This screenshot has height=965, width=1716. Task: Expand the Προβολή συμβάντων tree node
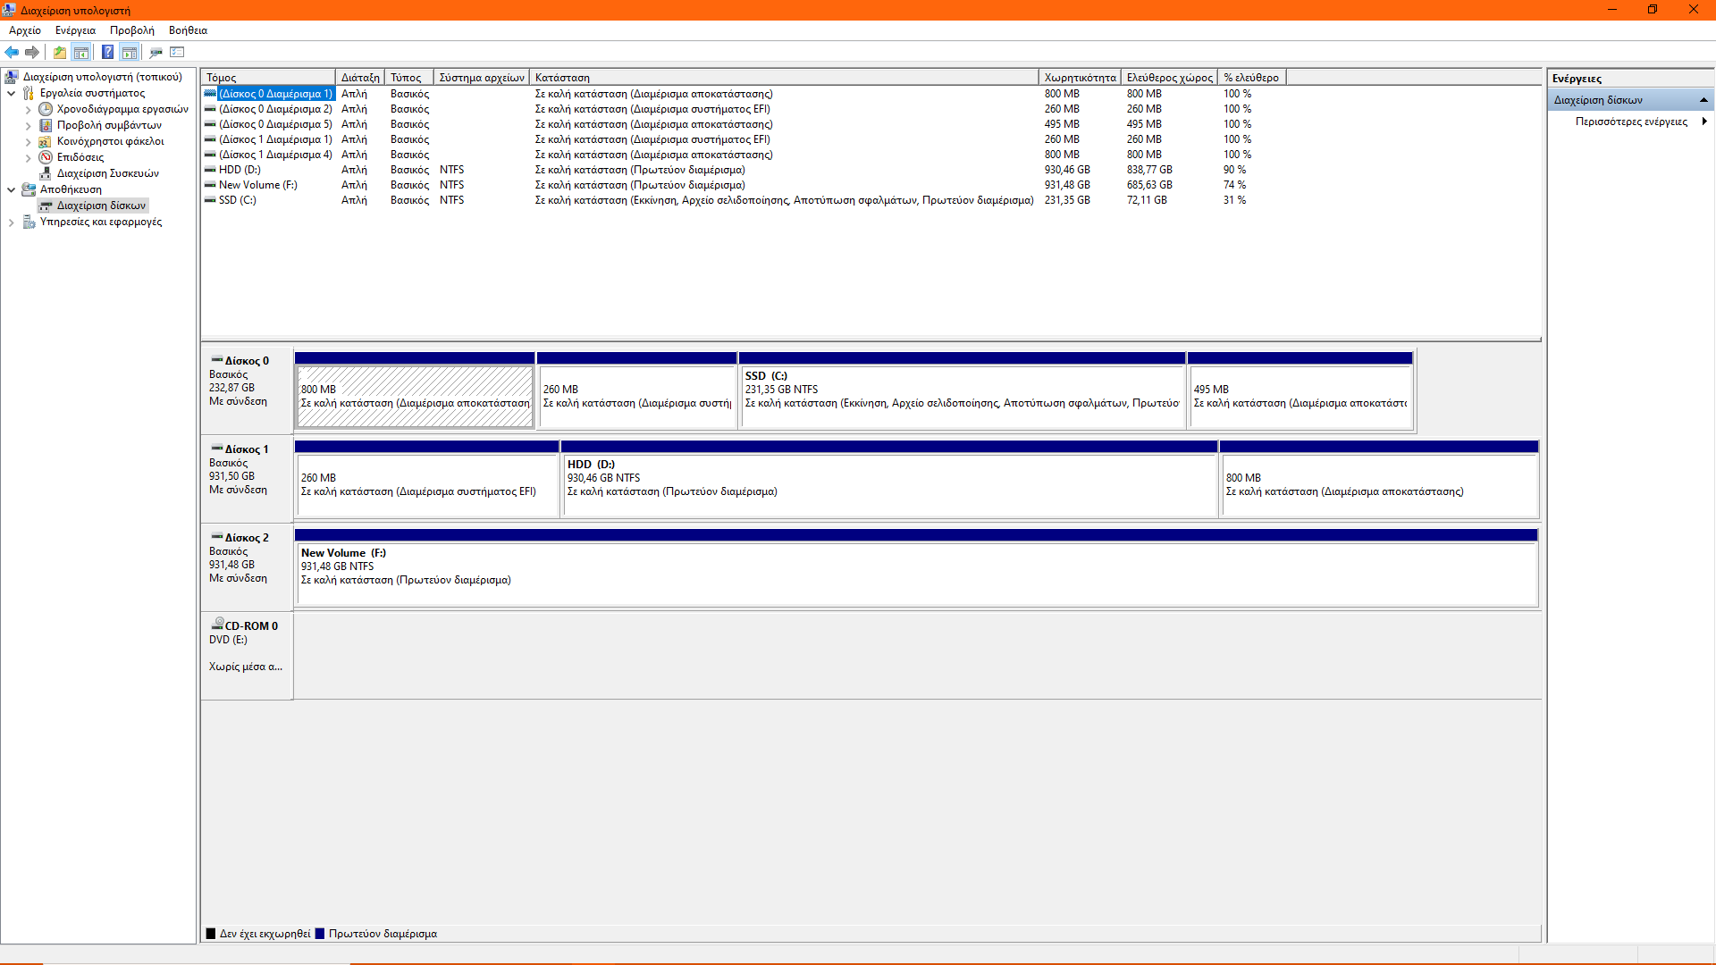tap(28, 126)
